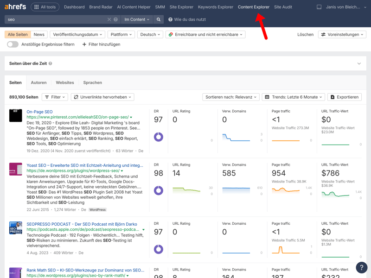Open the help question mark bubble
Screen dimensions: 371x278
pyautogui.click(x=361, y=267)
